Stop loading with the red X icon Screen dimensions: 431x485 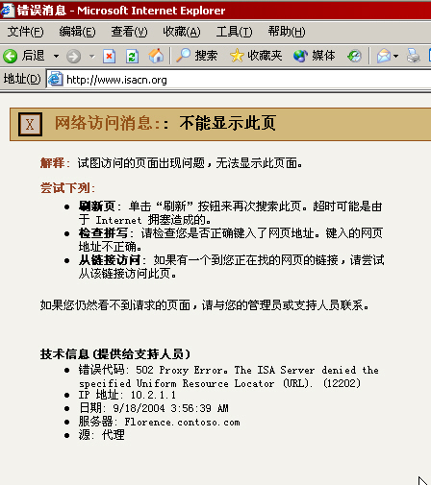point(109,57)
